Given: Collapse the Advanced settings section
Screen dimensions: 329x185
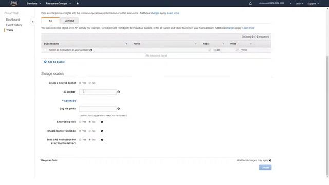Looking at the screenshot, I should 68,101.
